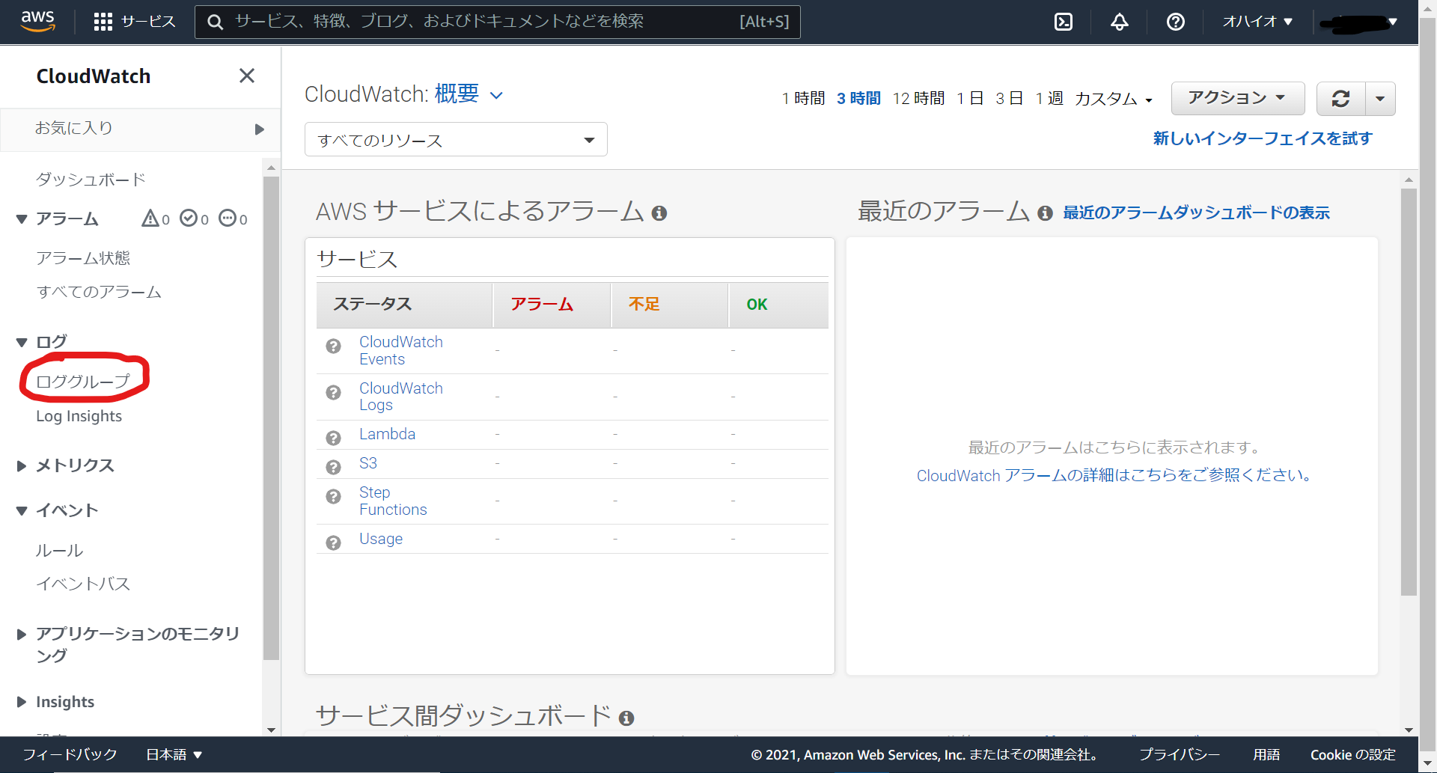1437x773 pixels.
Task: Open the カスタム time range dropdown
Action: point(1114,99)
